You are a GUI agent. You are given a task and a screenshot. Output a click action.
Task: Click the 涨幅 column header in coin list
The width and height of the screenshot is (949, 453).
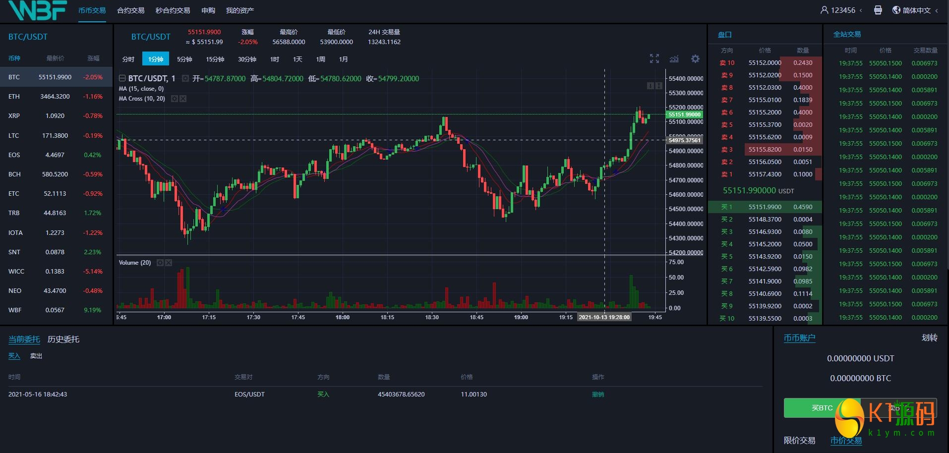93,58
